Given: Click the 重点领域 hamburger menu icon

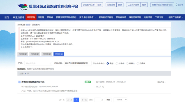Looking at the screenshot, I should [x=14, y=17].
